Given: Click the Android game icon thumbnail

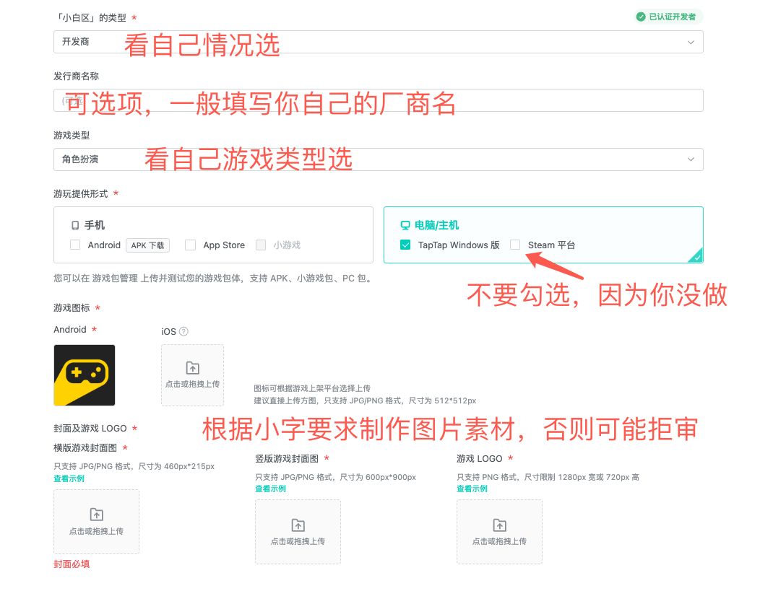Looking at the screenshot, I should pos(85,375).
